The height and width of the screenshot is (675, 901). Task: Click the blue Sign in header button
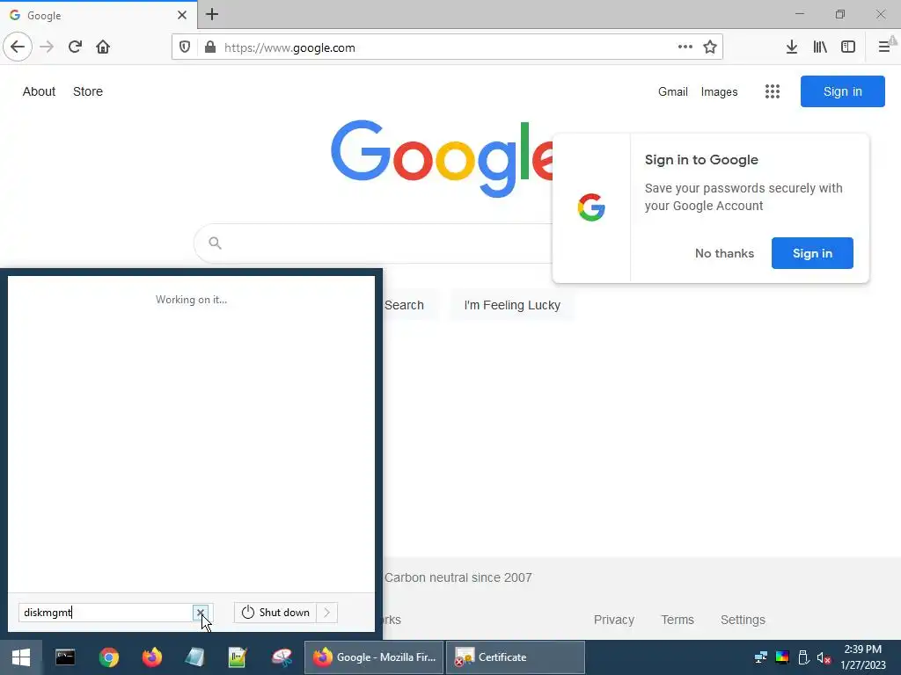(842, 91)
